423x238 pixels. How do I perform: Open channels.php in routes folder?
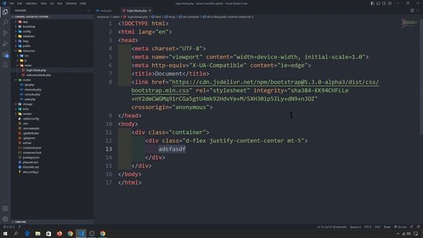[32, 90]
